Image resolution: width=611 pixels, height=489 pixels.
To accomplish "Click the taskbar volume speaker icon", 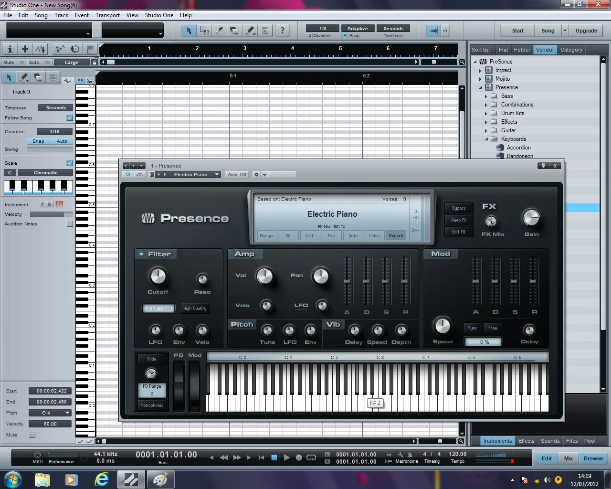I will click(547, 480).
